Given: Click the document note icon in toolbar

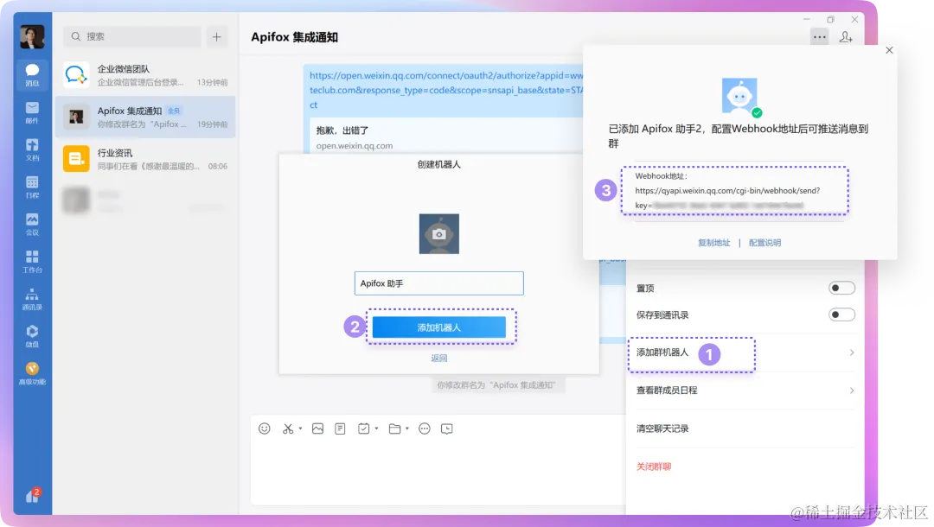Looking at the screenshot, I should coord(340,429).
